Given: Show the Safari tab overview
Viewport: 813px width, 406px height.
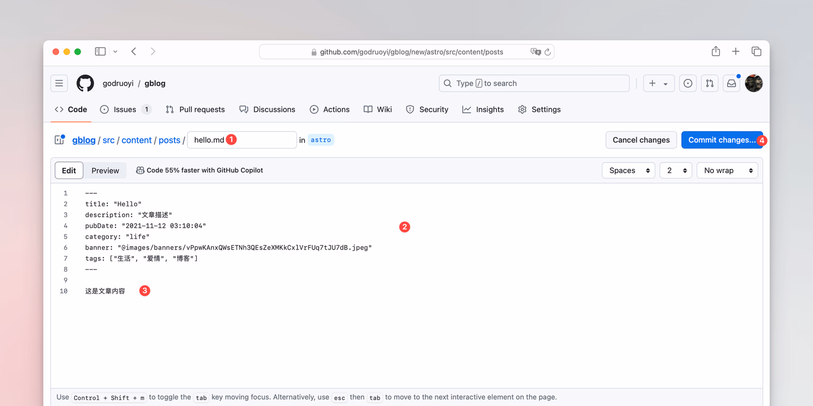Looking at the screenshot, I should (x=756, y=51).
